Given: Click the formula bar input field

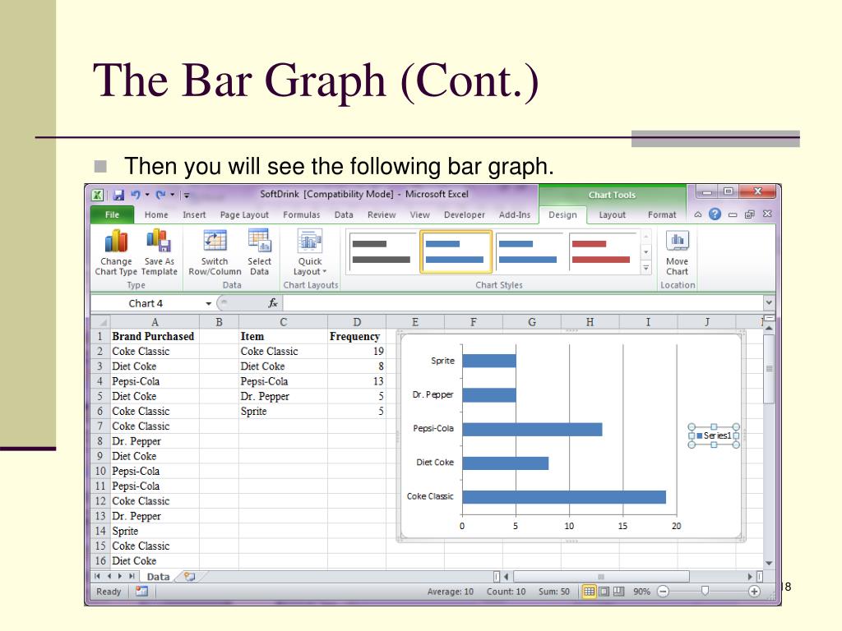Looking at the screenshot, I should [x=523, y=303].
